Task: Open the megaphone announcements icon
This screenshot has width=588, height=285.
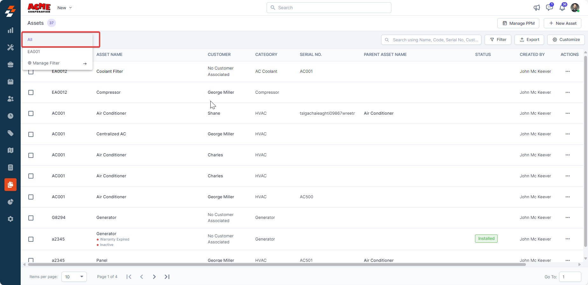Action: pyautogui.click(x=537, y=8)
